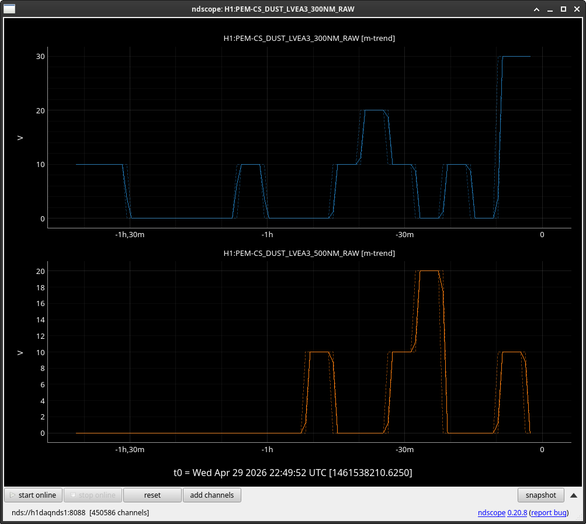Click the 0 time tick on the bottom plot
This screenshot has height=524, width=586.
point(542,450)
